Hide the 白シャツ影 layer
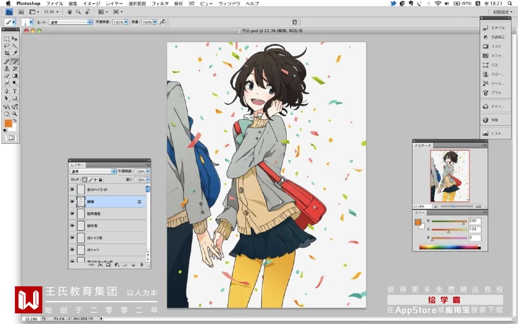Image resolution: width=518 pixels, height=324 pixels. pos(72,238)
